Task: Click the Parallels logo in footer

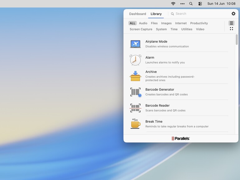Action: pos(180,138)
